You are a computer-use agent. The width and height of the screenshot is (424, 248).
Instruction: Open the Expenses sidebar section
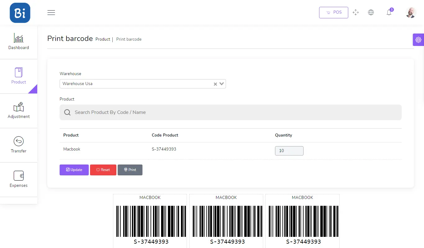tap(19, 180)
